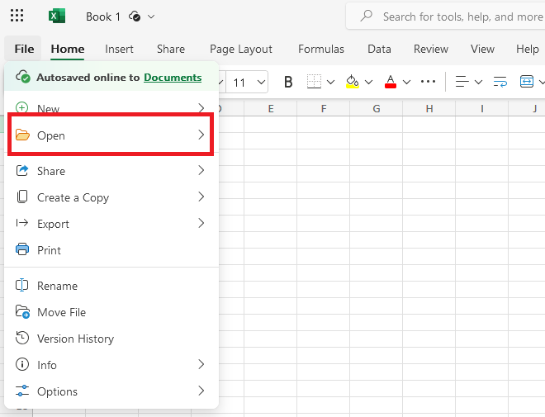Click the cloud save status icon beside Book 1
The height and width of the screenshot is (417, 545).
coord(135,17)
